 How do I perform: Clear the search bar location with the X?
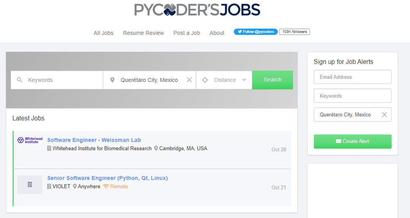pos(189,80)
